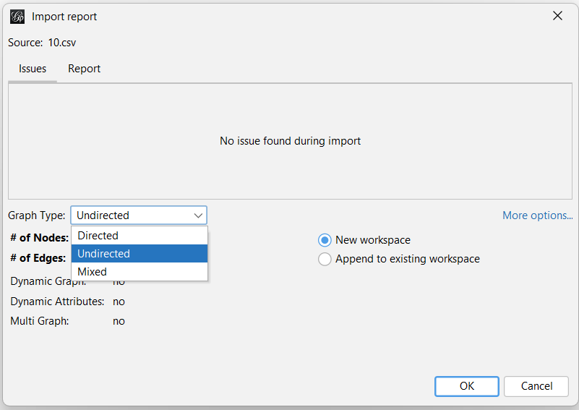The image size is (579, 410).
Task: Click the 'Source: 10.csv' label
Action: tap(42, 43)
